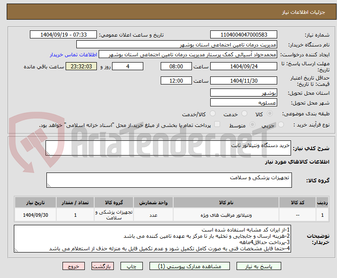Screen dimensions: 337x278
Task: Click the resize grip of گروه کالا box
Action: click(x=49, y=185)
